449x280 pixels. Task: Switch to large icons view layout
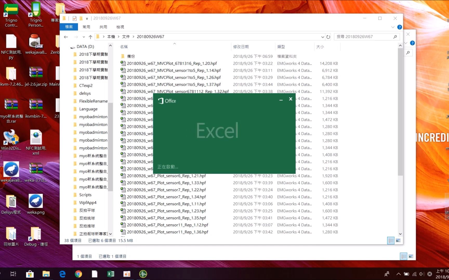398,241
